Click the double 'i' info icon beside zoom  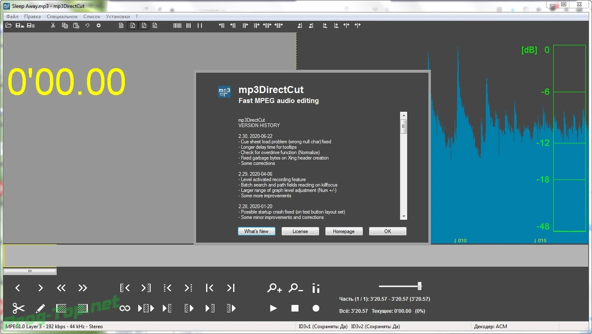pyautogui.click(x=316, y=288)
